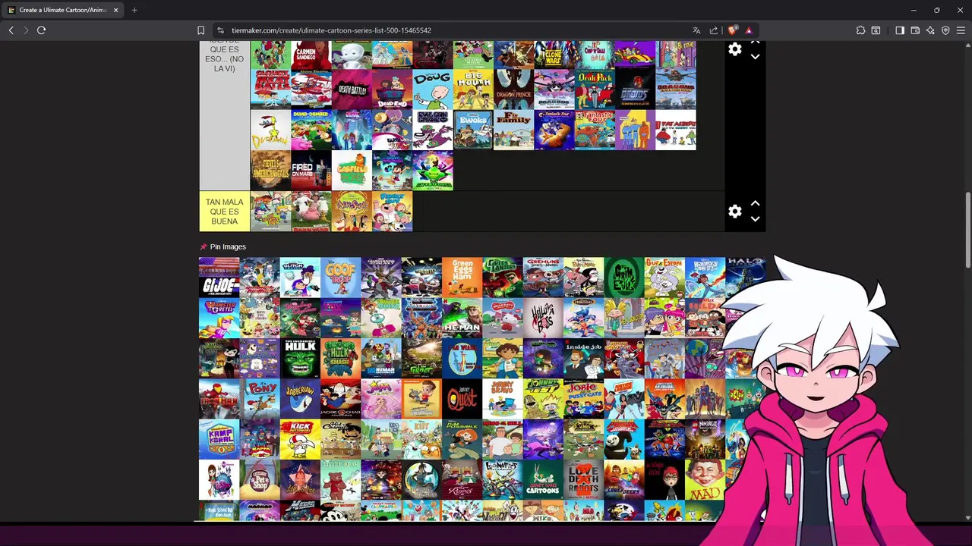Open the browser main menu icon
972x546 pixels.
[961, 30]
